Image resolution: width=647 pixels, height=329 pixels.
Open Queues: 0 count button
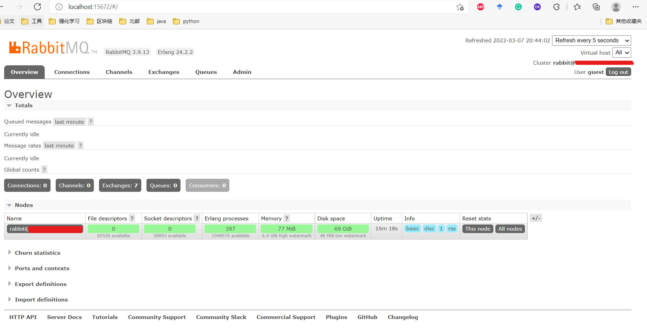click(163, 186)
